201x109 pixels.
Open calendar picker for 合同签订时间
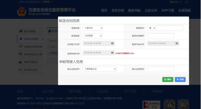click(x=112, y=43)
